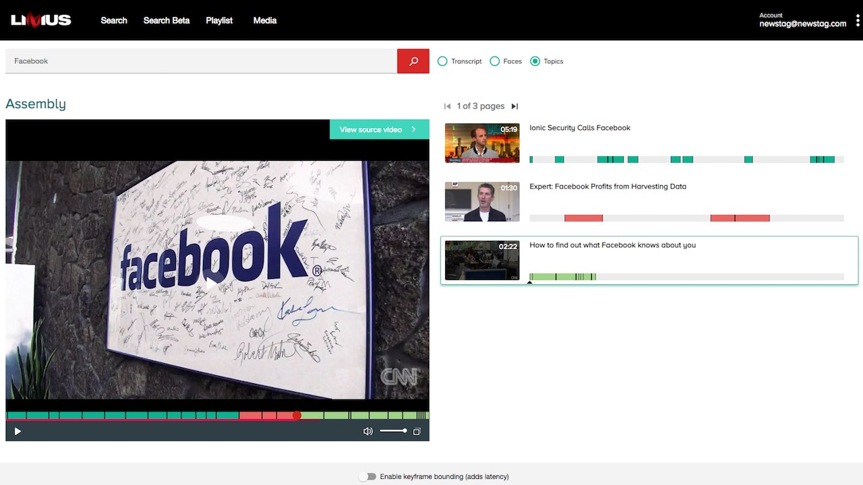Image resolution: width=863 pixels, height=485 pixels.
Task: Click second red segment in Expert video timeline
Action: (x=740, y=218)
